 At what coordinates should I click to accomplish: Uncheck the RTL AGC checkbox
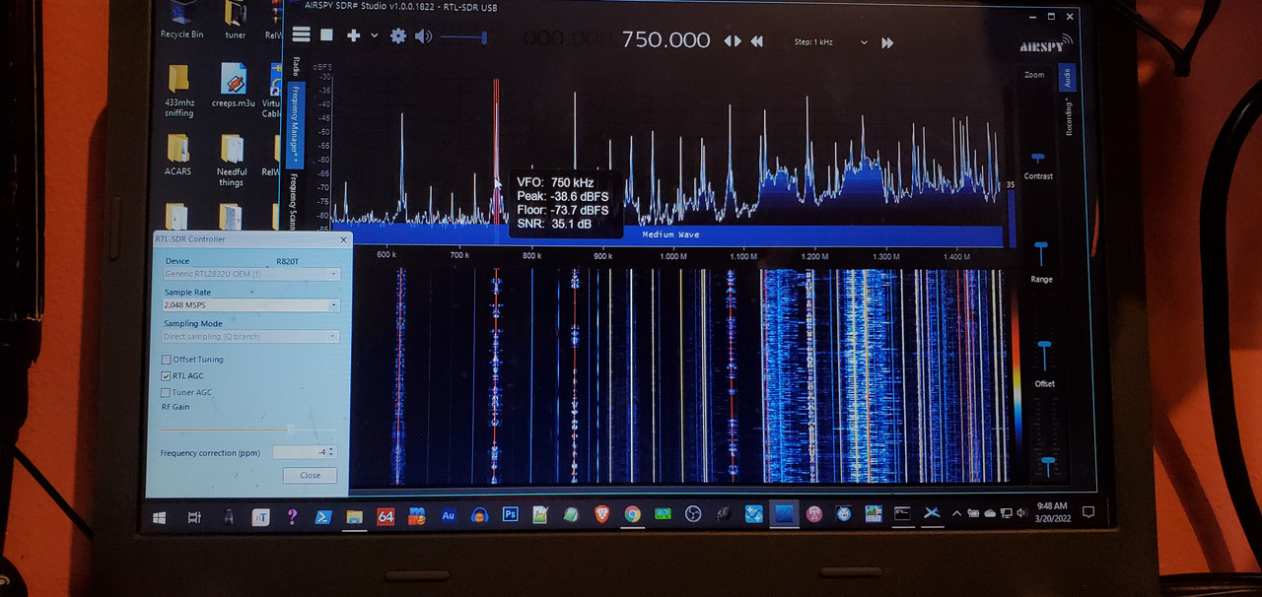(x=166, y=376)
